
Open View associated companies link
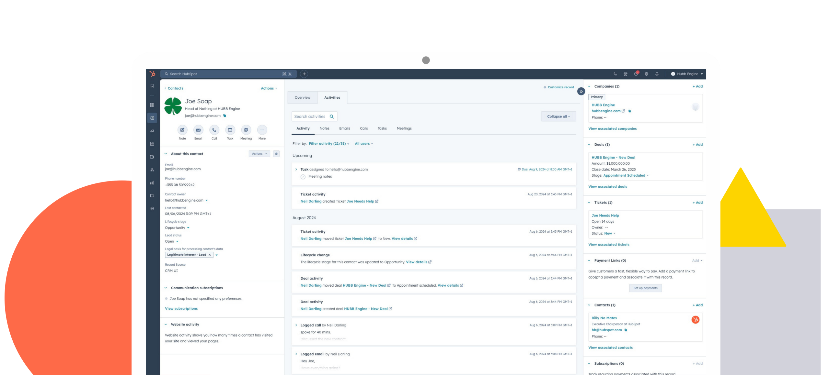612,129
